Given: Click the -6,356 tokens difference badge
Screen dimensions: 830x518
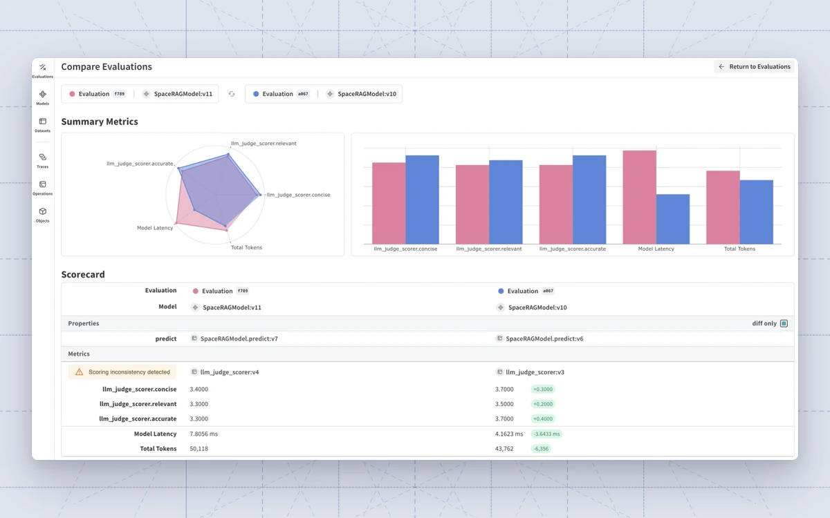Looking at the screenshot, I should coord(541,449).
